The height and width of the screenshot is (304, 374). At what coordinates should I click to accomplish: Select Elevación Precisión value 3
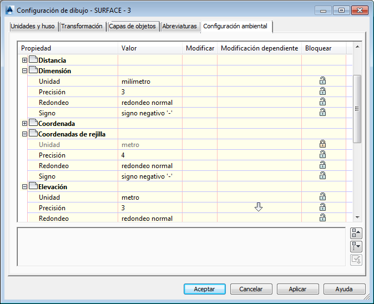tap(150, 208)
